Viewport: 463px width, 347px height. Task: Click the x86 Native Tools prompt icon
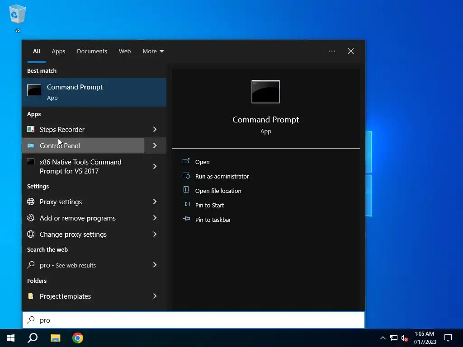31,162
